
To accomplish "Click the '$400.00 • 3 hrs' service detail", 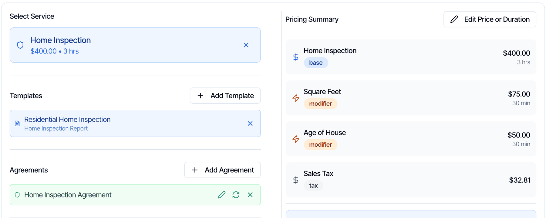I will pyautogui.click(x=55, y=51).
